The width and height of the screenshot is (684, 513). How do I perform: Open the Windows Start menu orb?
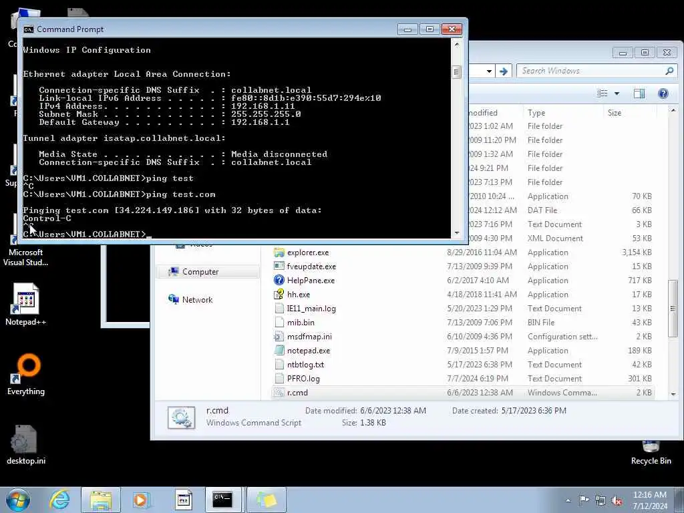(18, 500)
